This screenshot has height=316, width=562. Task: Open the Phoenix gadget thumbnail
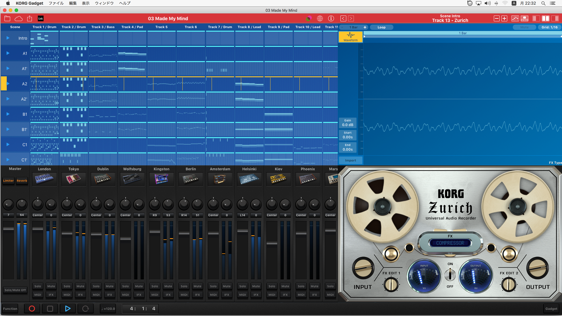[x=308, y=179]
